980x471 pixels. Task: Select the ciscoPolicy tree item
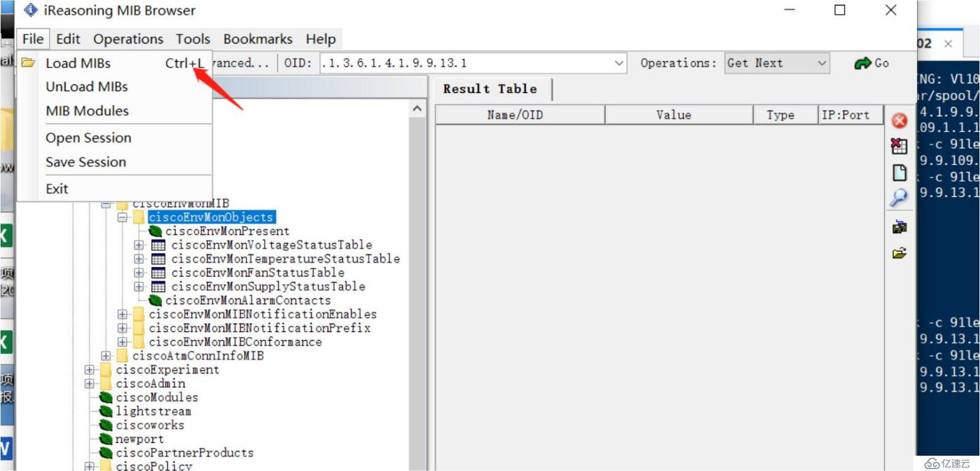[x=154, y=466]
